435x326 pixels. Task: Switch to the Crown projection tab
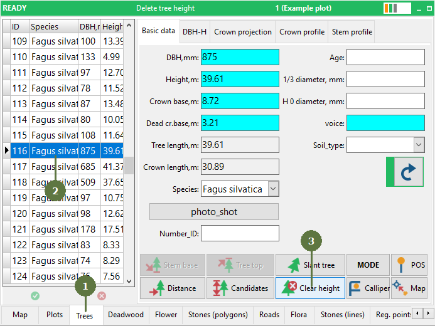tap(243, 32)
